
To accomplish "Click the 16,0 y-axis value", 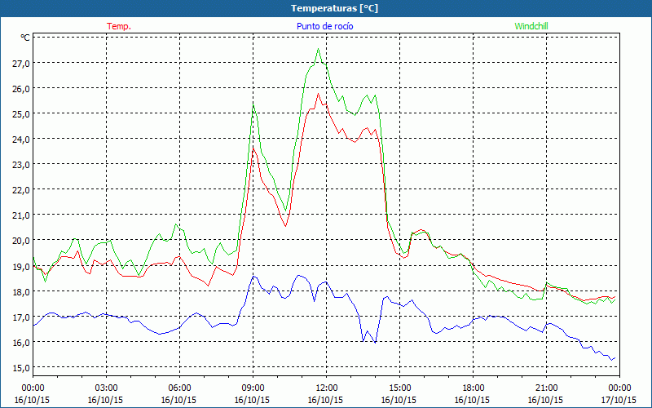I will (22, 343).
